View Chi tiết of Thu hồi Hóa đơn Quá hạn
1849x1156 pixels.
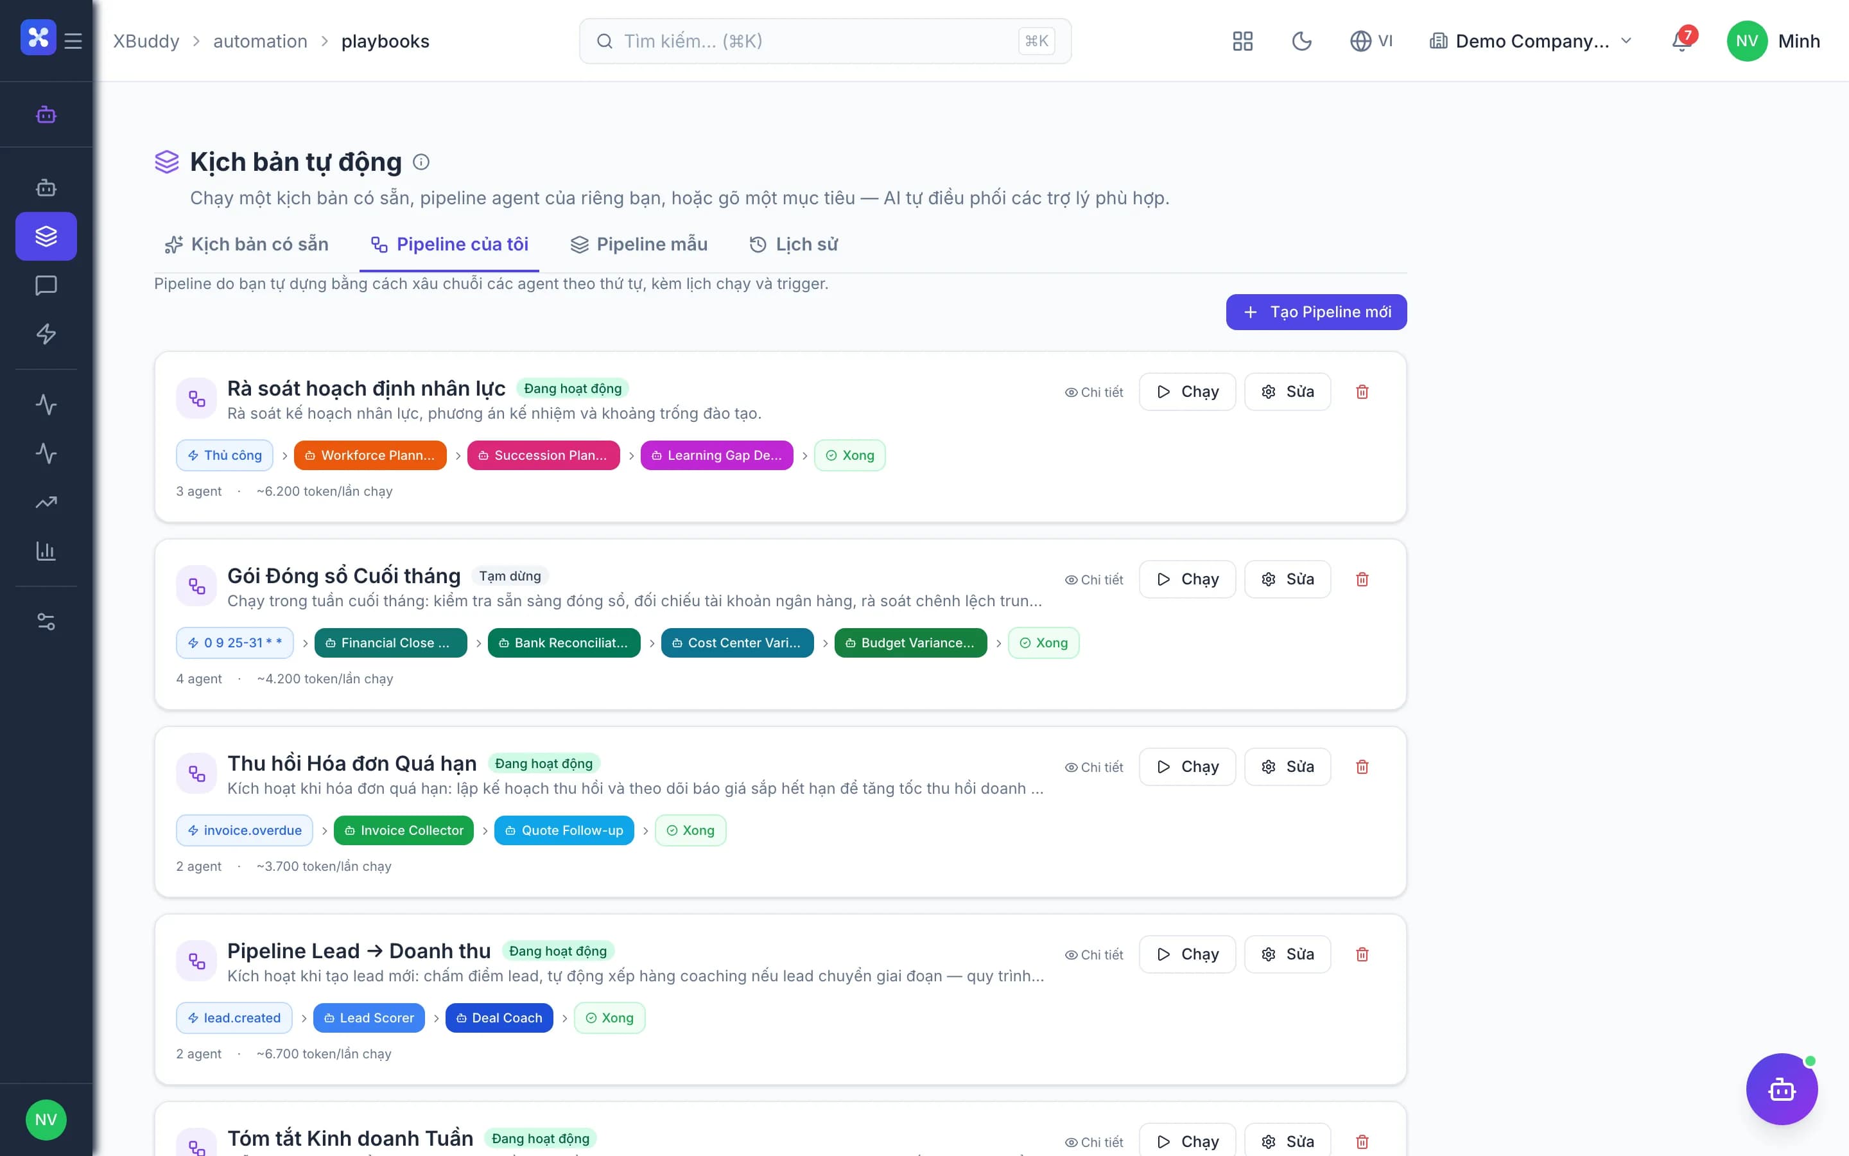(1094, 767)
